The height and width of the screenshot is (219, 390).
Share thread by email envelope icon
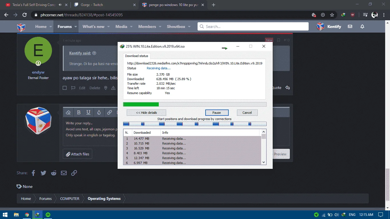(x=64, y=173)
